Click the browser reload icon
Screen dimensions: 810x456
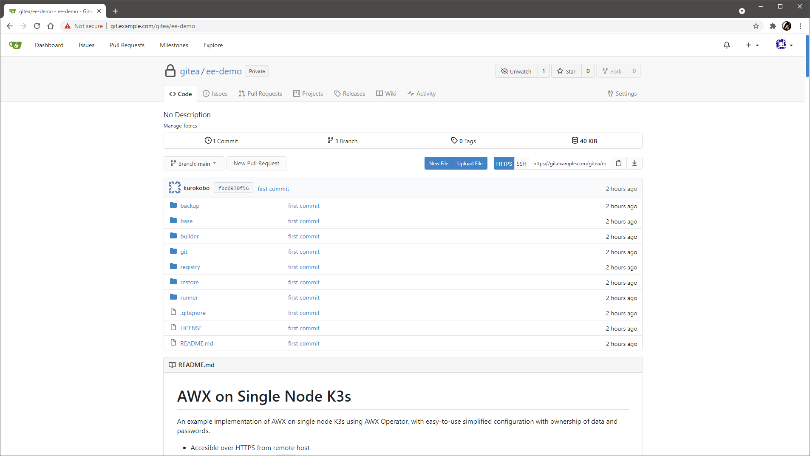coord(37,26)
